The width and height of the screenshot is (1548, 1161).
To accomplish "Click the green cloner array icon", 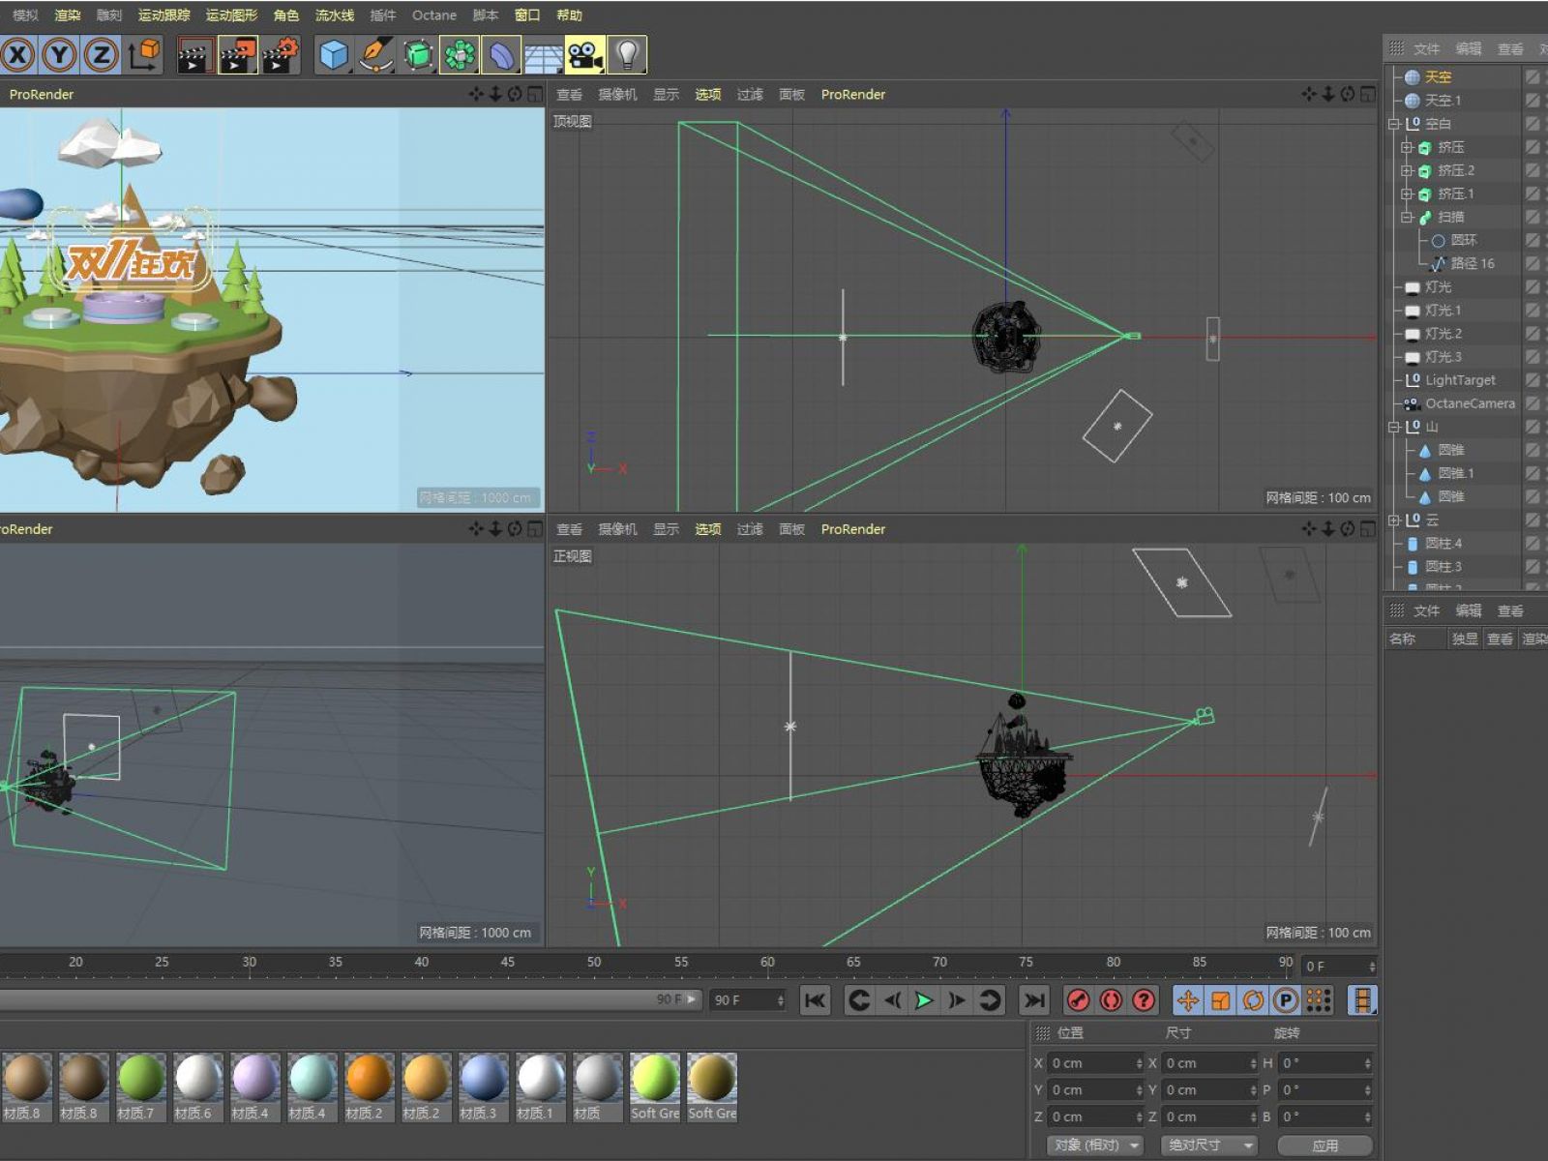I will 460,55.
